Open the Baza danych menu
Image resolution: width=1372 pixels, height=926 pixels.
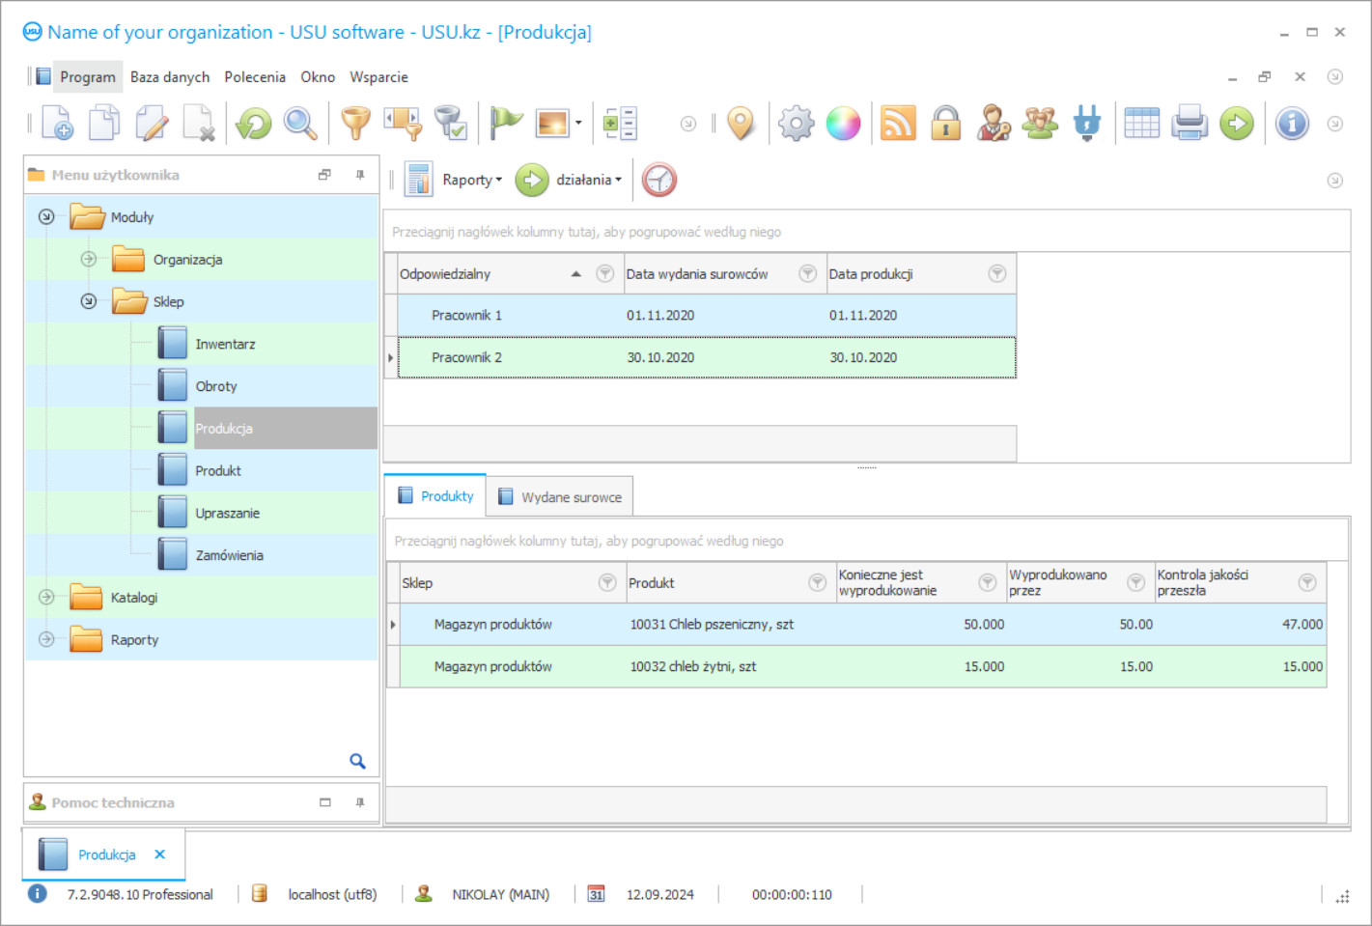coord(170,77)
